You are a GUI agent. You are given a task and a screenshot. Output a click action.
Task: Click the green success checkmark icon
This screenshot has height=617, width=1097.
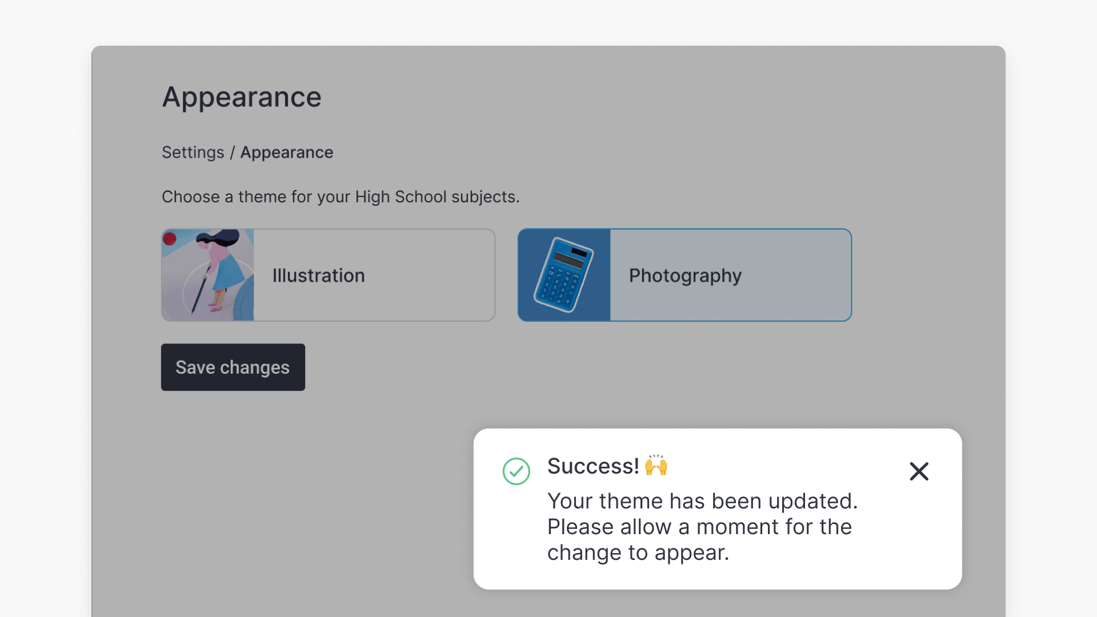[x=516, y=472]
